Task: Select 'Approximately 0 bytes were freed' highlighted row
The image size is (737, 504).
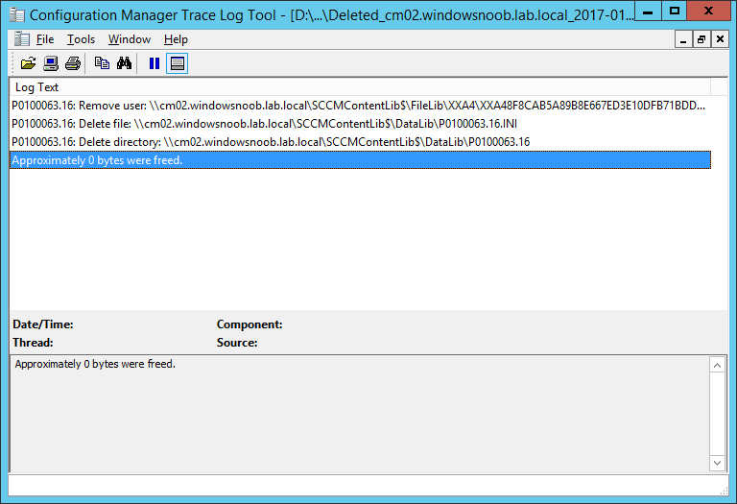Action: coord(360,160)
